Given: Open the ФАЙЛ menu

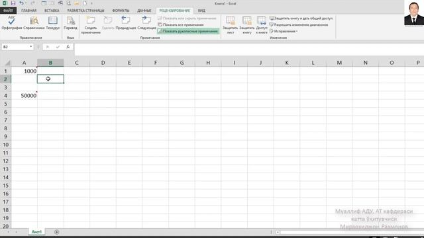Looking at the screenshot, I should coord(9,11).
